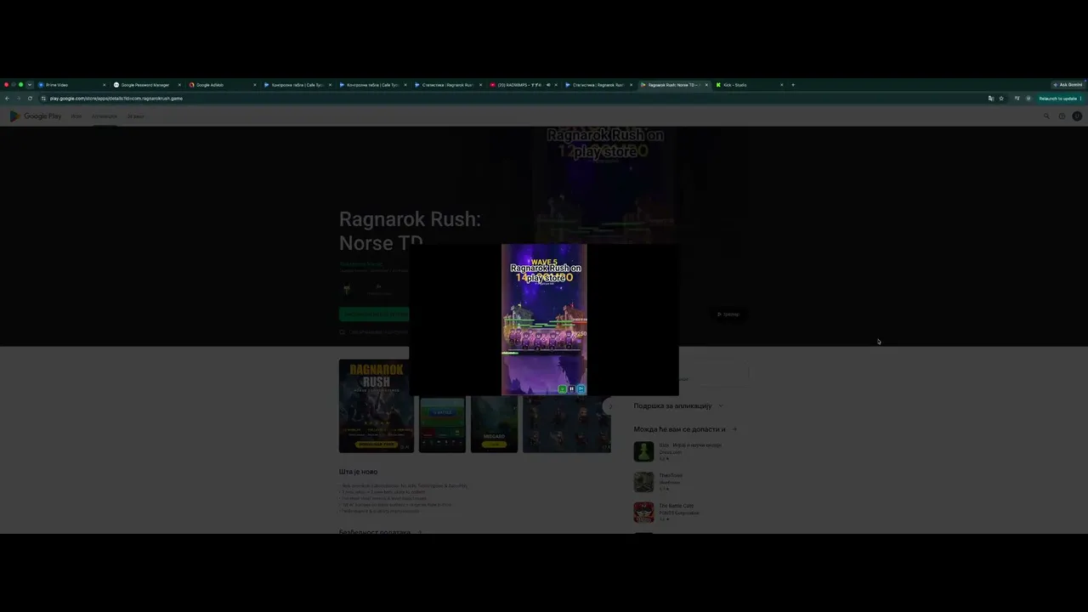This screenshot has width=1088, height=612.
Task: Open the tab search chevron in tab strip
Action: [x=30, y=85]
